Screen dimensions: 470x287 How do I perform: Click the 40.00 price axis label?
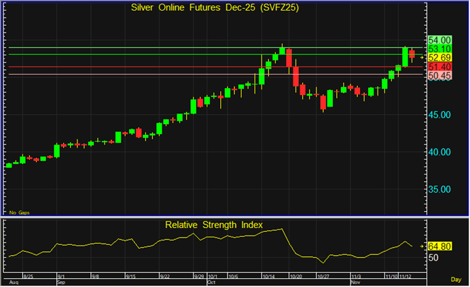click(x=440, y=151)
